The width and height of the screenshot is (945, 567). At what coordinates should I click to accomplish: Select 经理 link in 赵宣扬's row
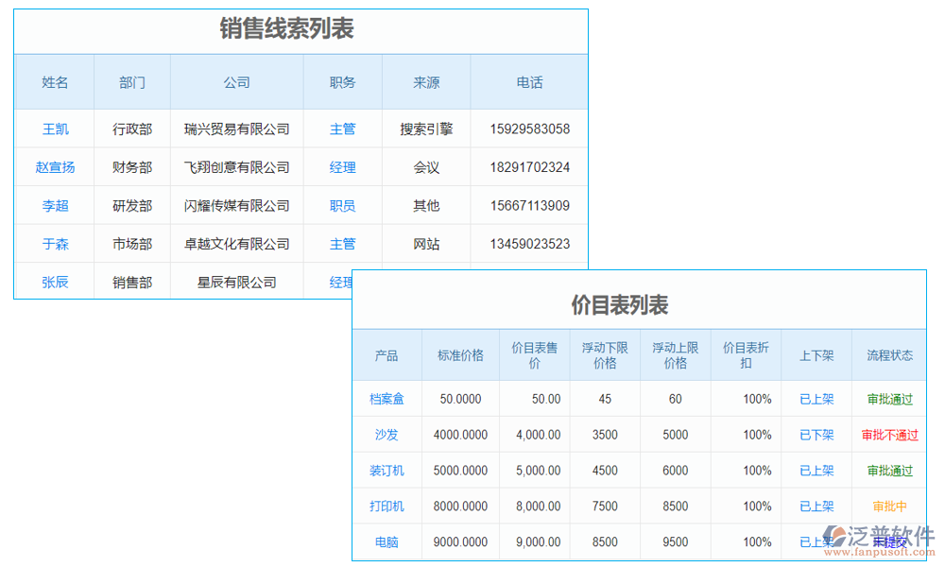tap(342, 167)
